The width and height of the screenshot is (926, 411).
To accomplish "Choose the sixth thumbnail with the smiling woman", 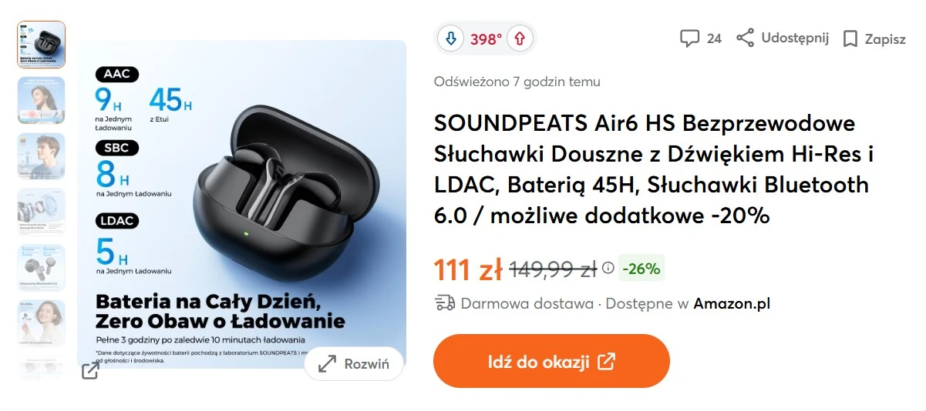I will (x=42, y=323).
